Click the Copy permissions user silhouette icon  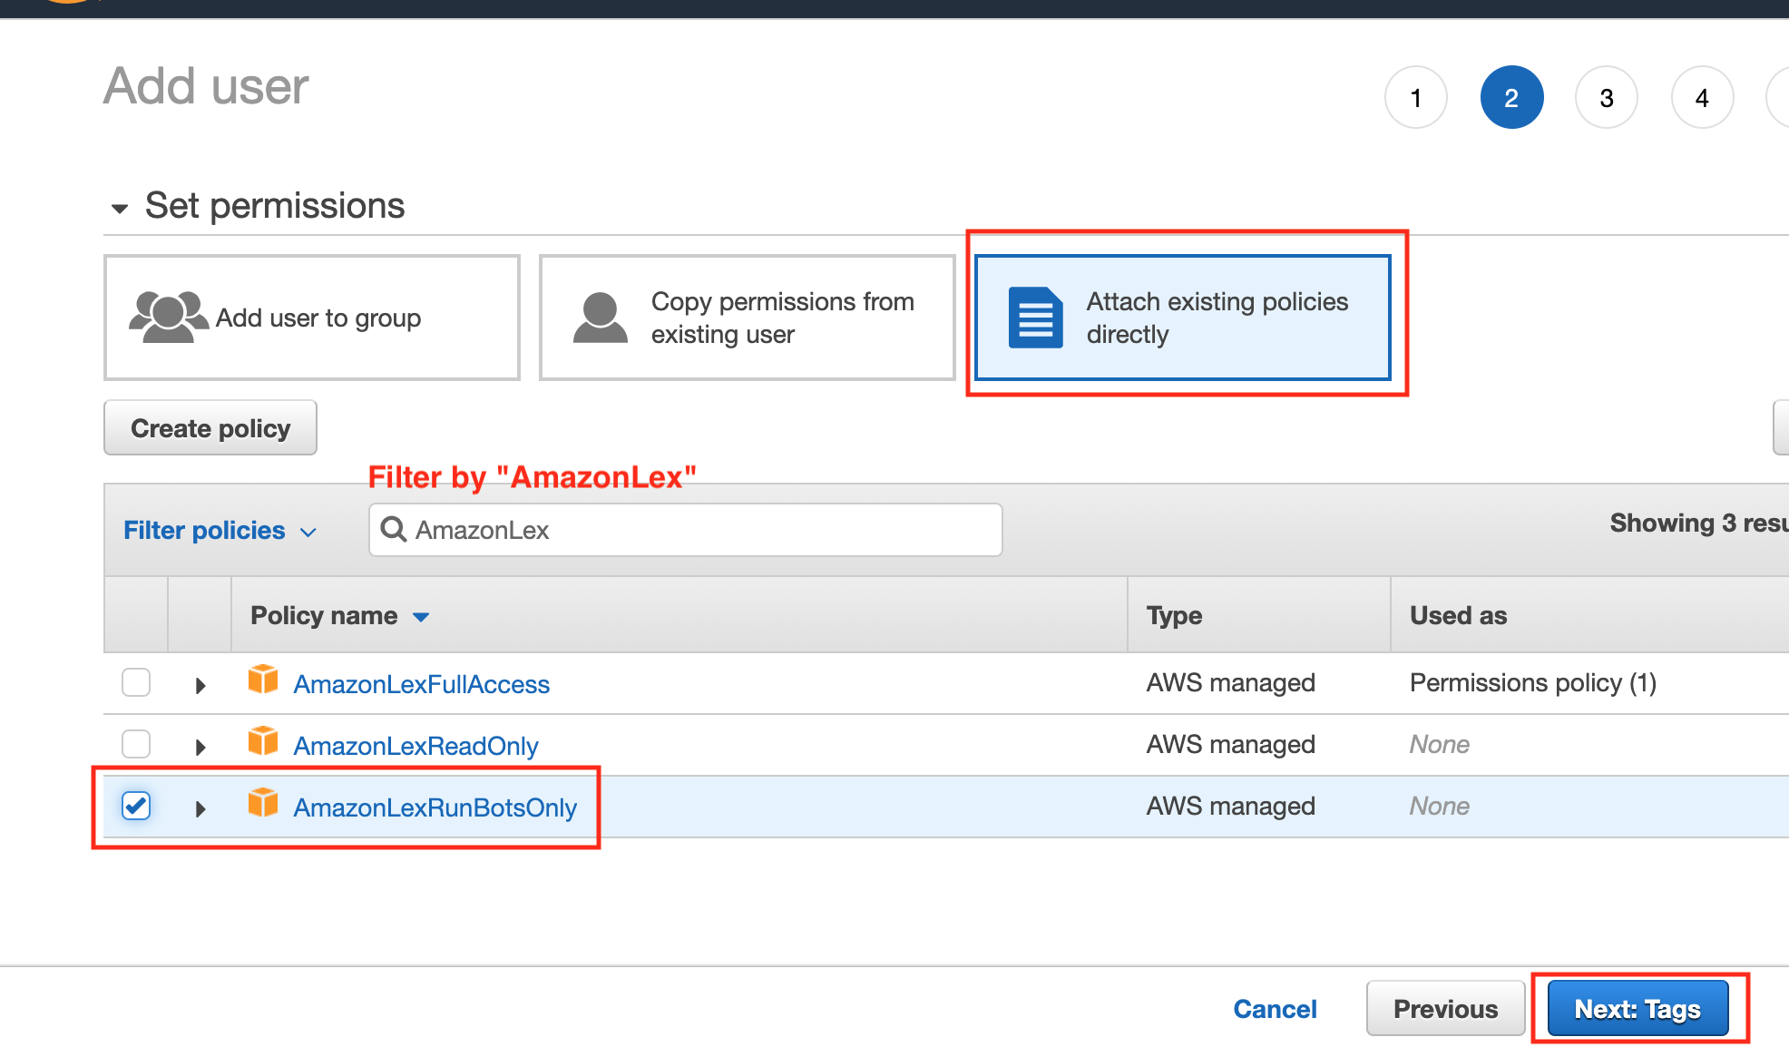[600, 317]
